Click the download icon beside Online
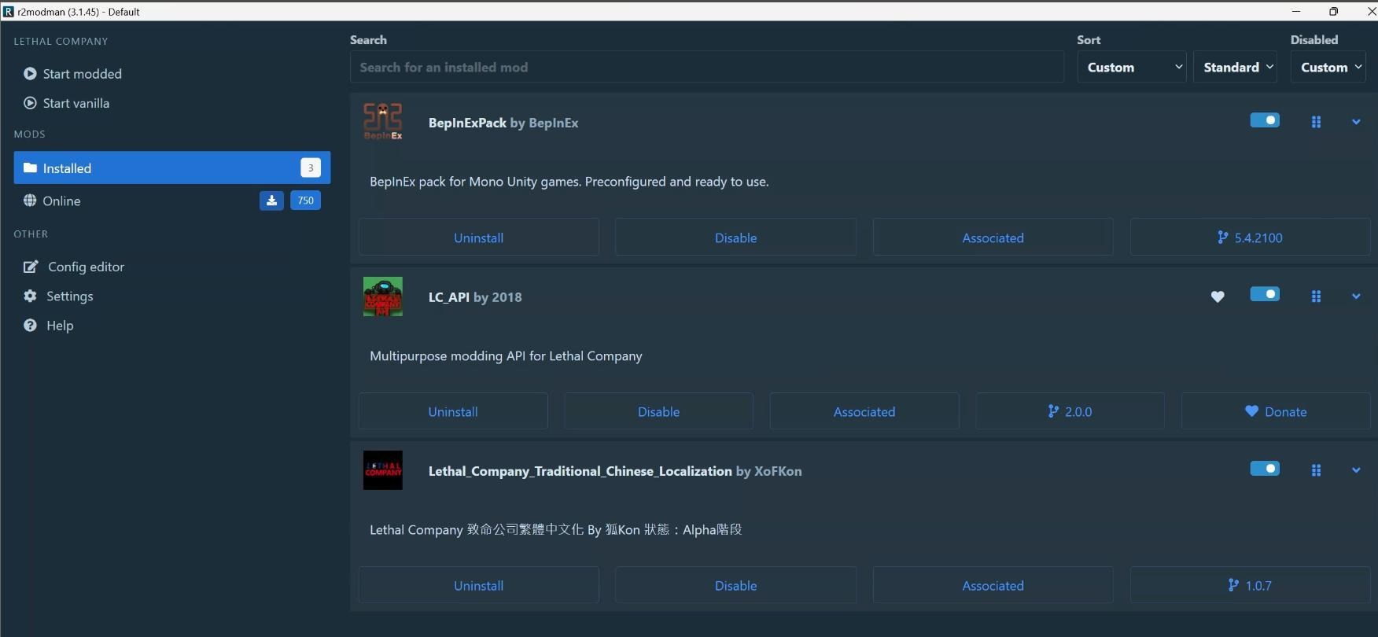This screenshot has width=1378, height=637. click(271, 201)
